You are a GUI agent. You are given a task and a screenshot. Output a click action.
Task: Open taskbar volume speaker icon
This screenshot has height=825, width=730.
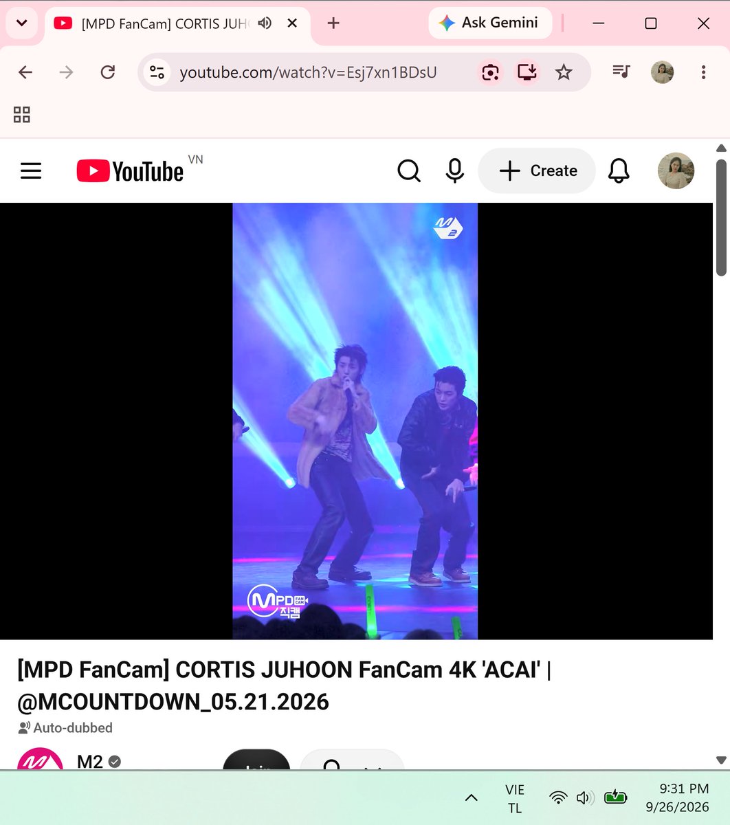[585, 797]
